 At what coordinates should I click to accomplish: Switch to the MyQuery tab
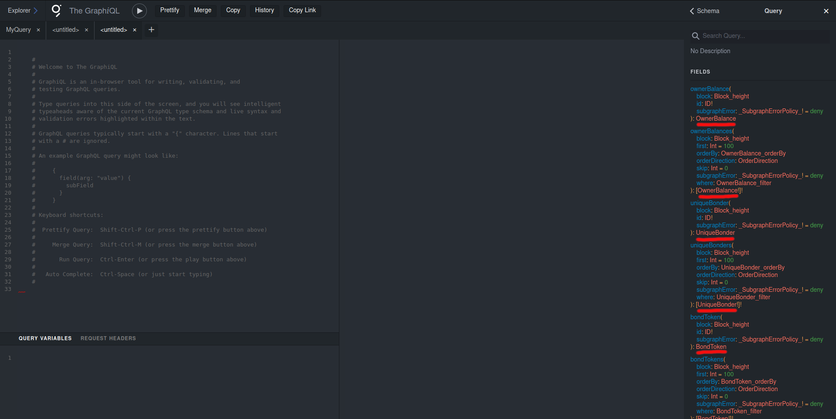(18, 30)
